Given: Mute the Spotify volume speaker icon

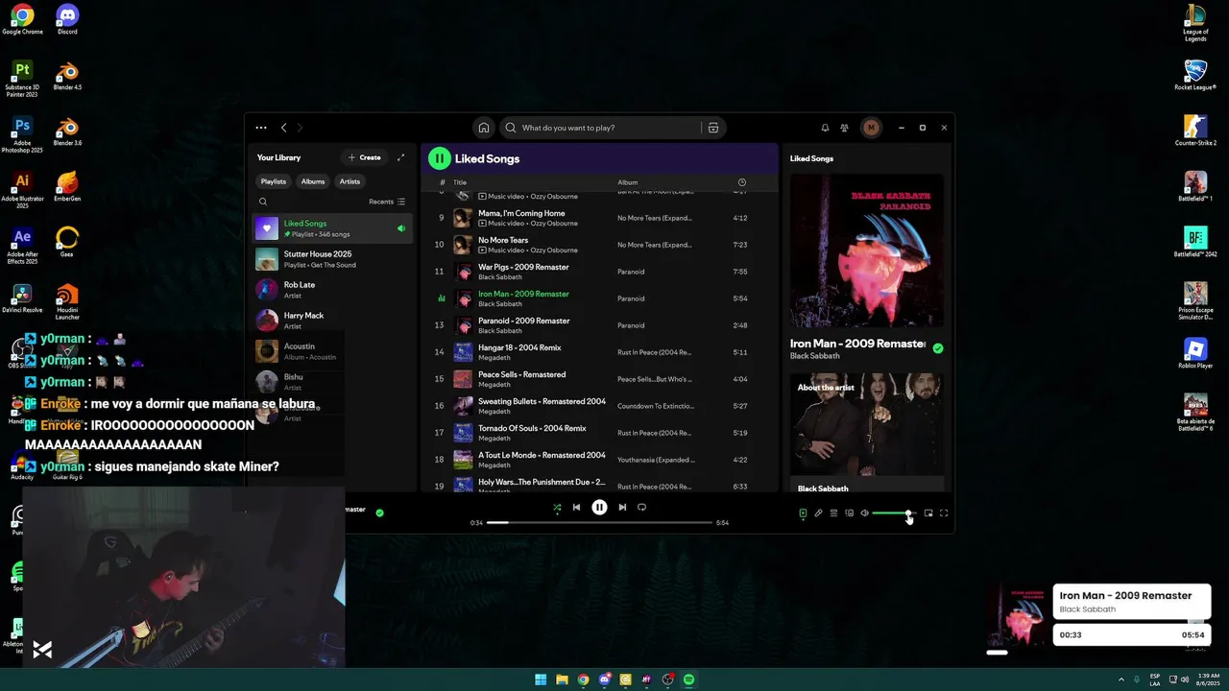Looking at the screenshot, I should pyautogui.click(x=864, y=513).
